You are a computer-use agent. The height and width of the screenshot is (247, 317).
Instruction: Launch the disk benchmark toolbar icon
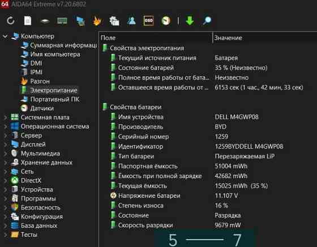tap(45, 21)
